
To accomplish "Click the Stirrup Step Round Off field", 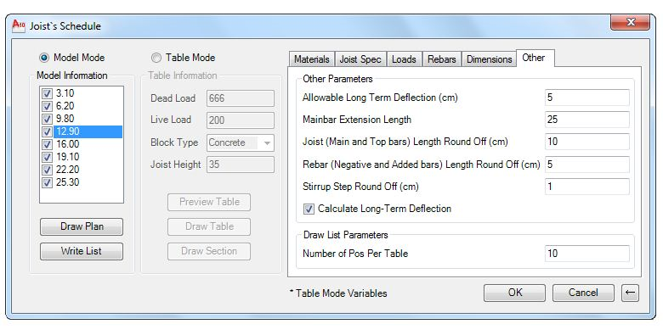I will point(586,187).
